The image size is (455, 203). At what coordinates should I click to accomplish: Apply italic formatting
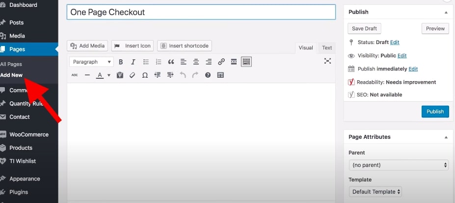click(x=133, y=62)
